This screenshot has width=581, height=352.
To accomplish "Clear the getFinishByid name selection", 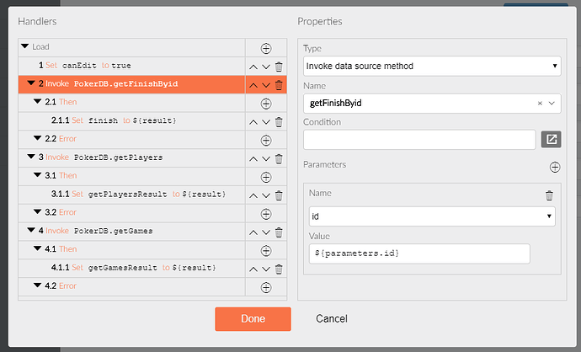I will 539,103.
